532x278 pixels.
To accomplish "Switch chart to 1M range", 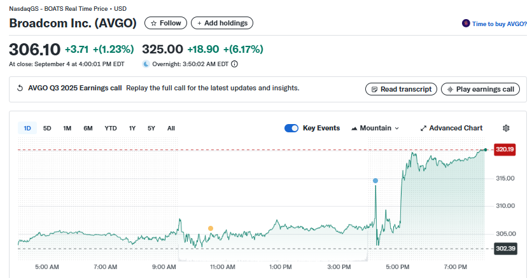I will coord(67,128).
